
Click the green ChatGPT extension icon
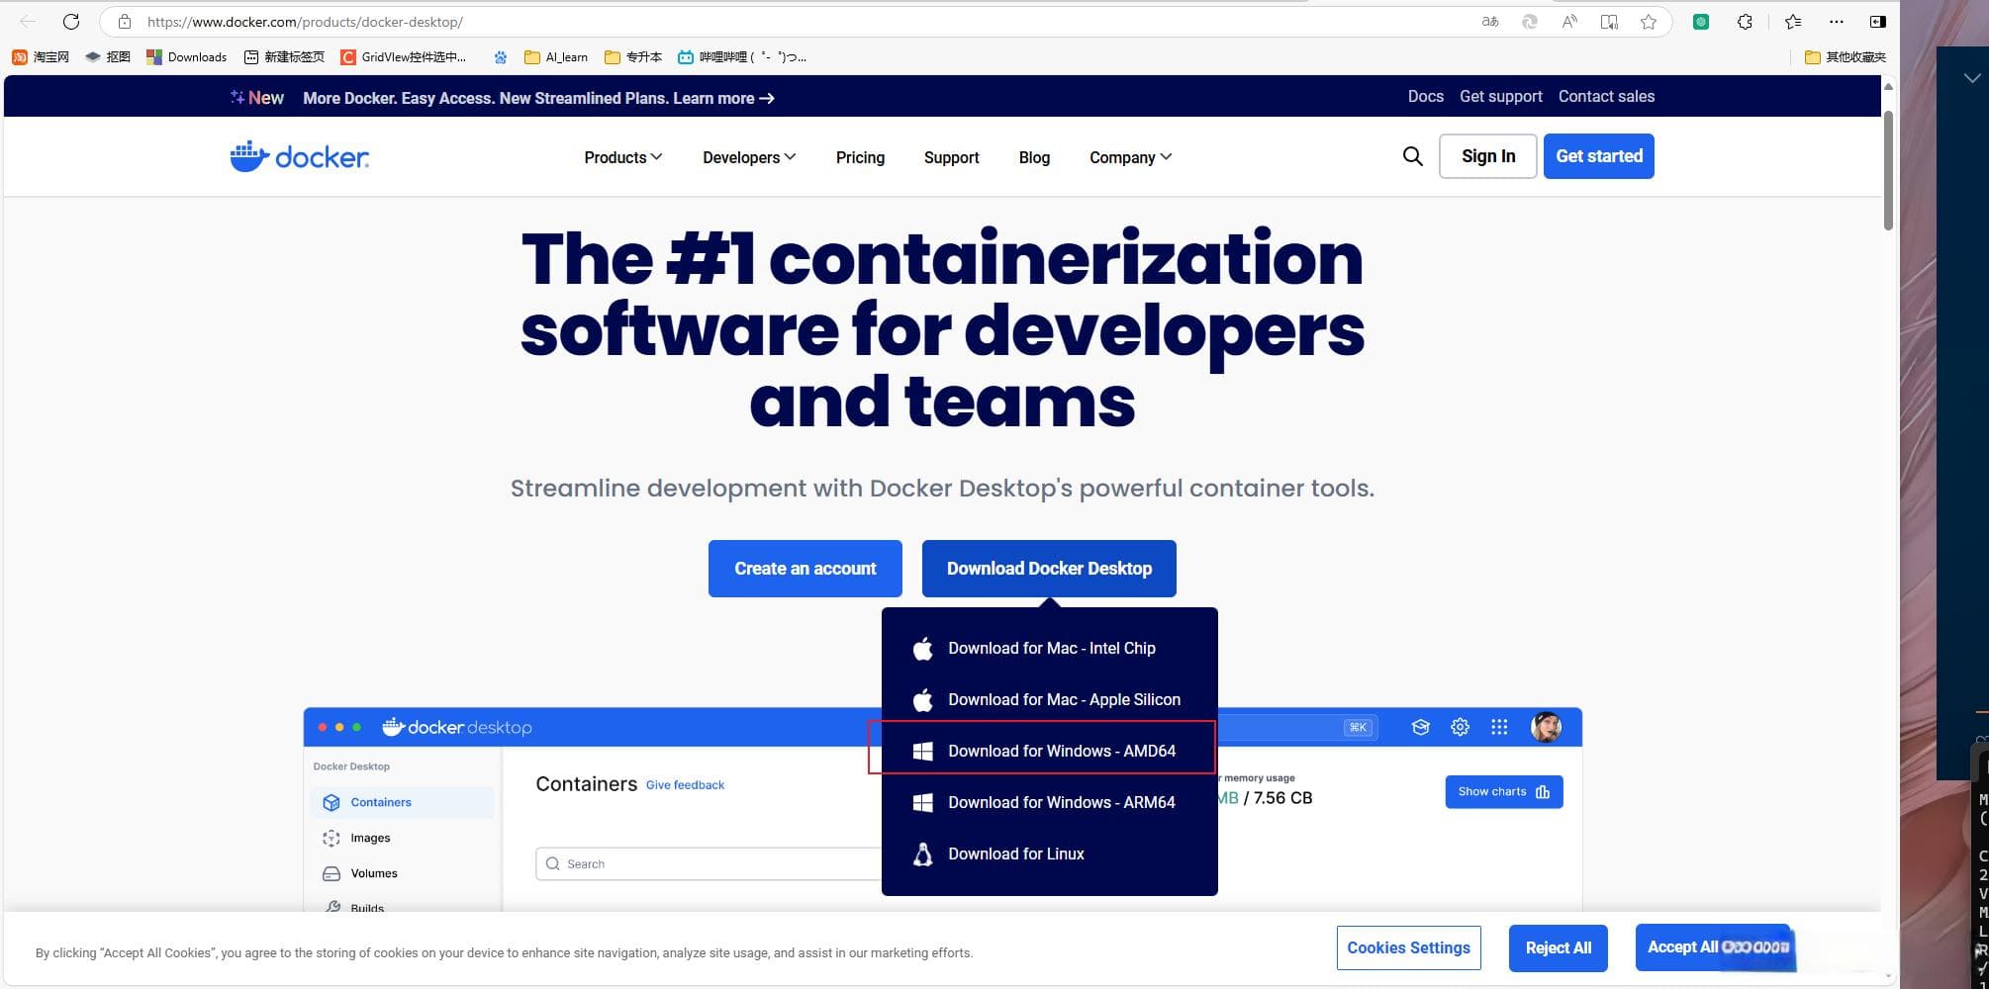click(x=1701, y=21)
